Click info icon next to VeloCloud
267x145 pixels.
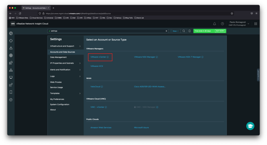[102, 87]
